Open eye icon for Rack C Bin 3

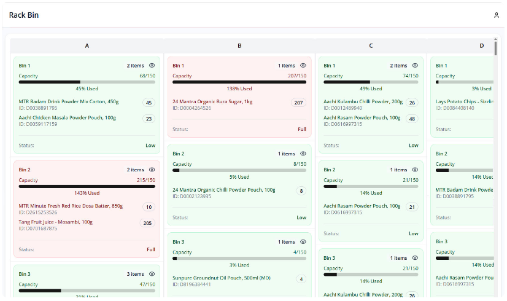[415, 258]
